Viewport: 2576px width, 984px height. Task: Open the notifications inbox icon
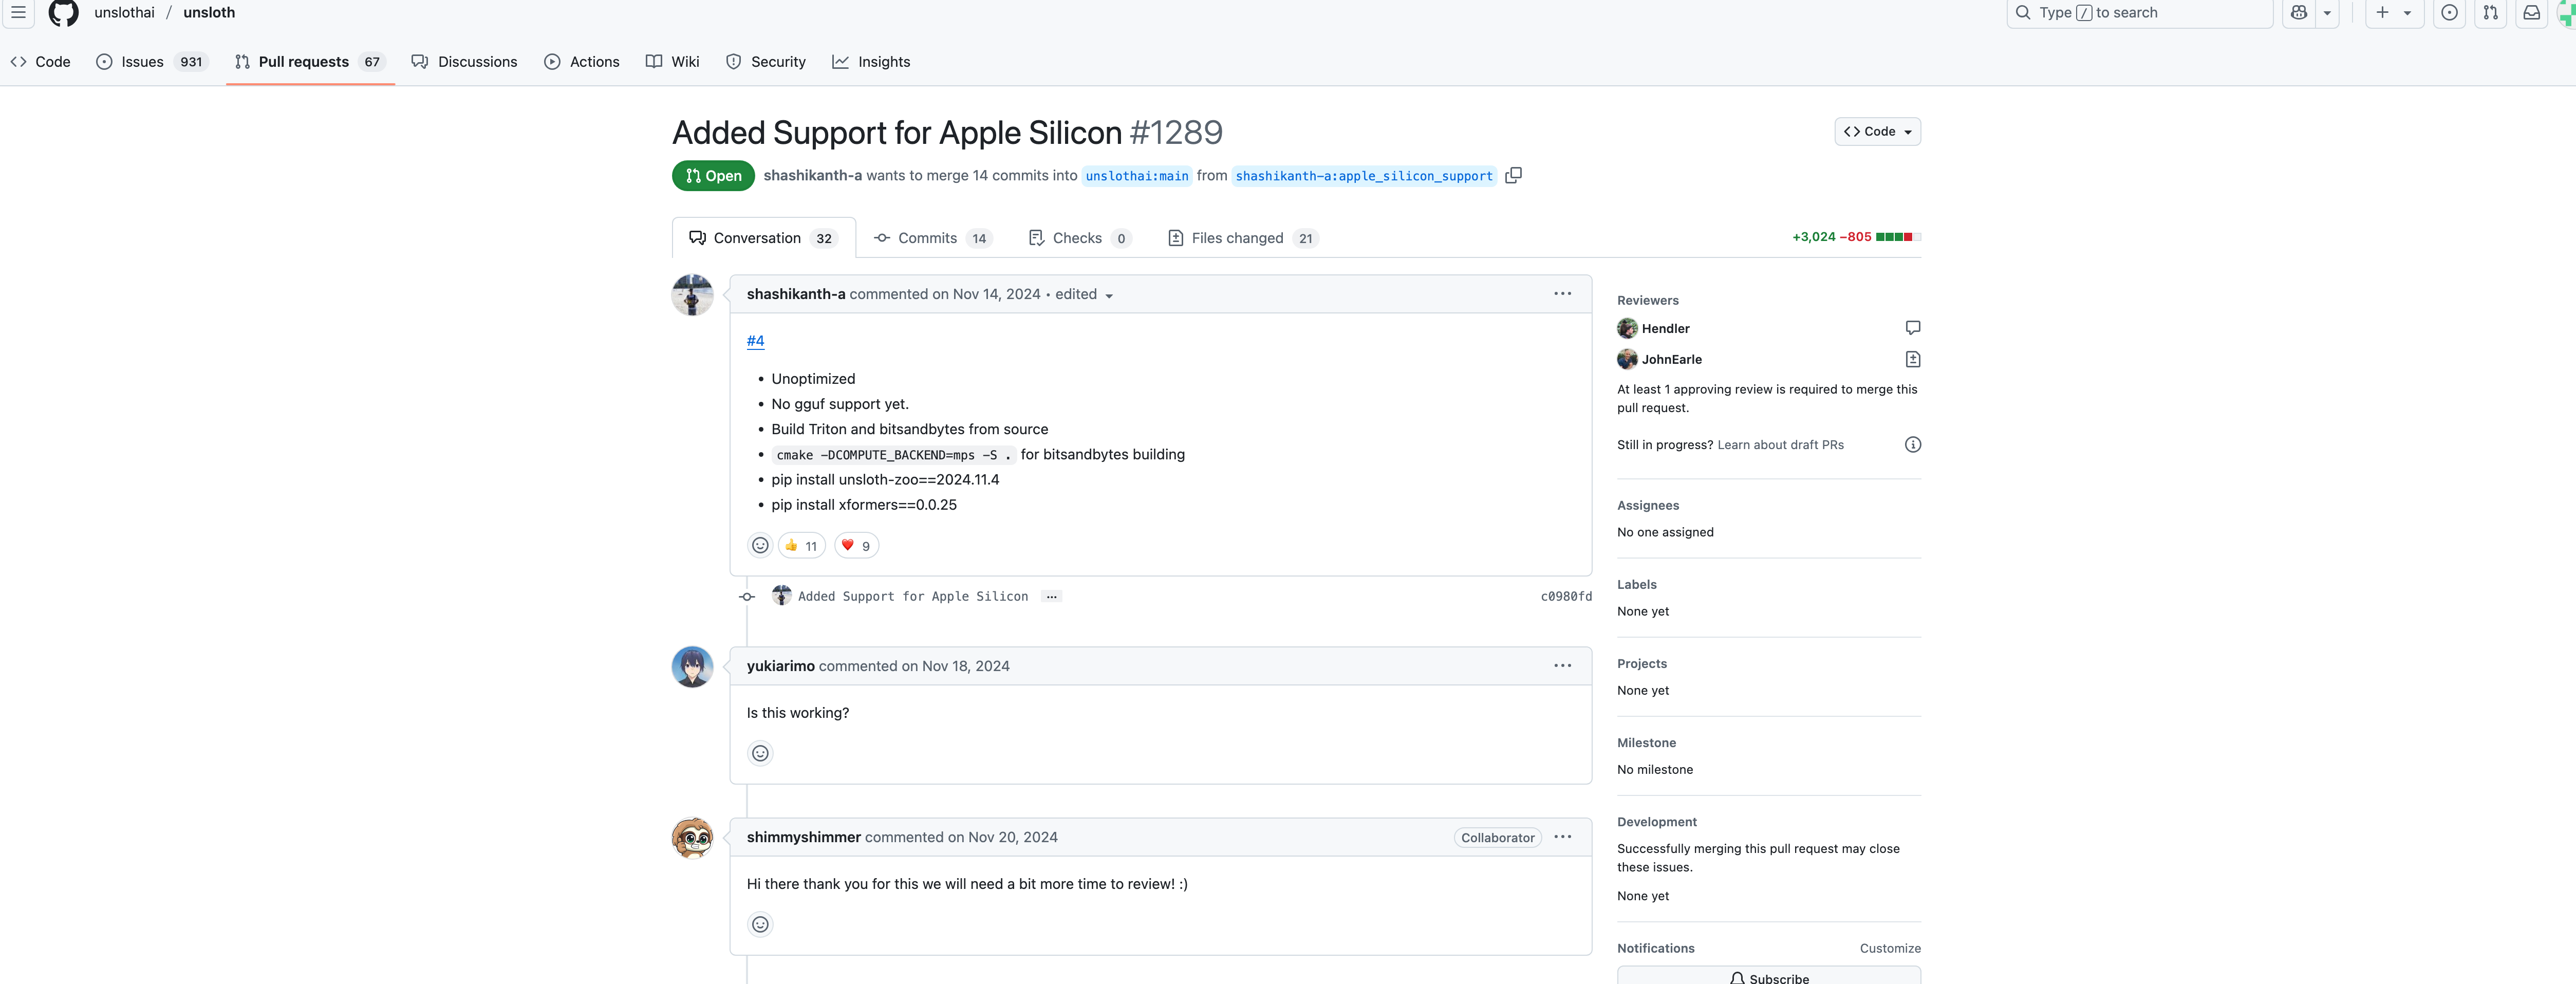coord(2531,13)
